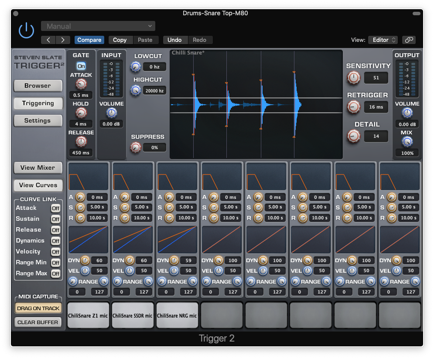434x359 pixels.
Task: Click the Sensitivity knob
Action: point(353,78)
